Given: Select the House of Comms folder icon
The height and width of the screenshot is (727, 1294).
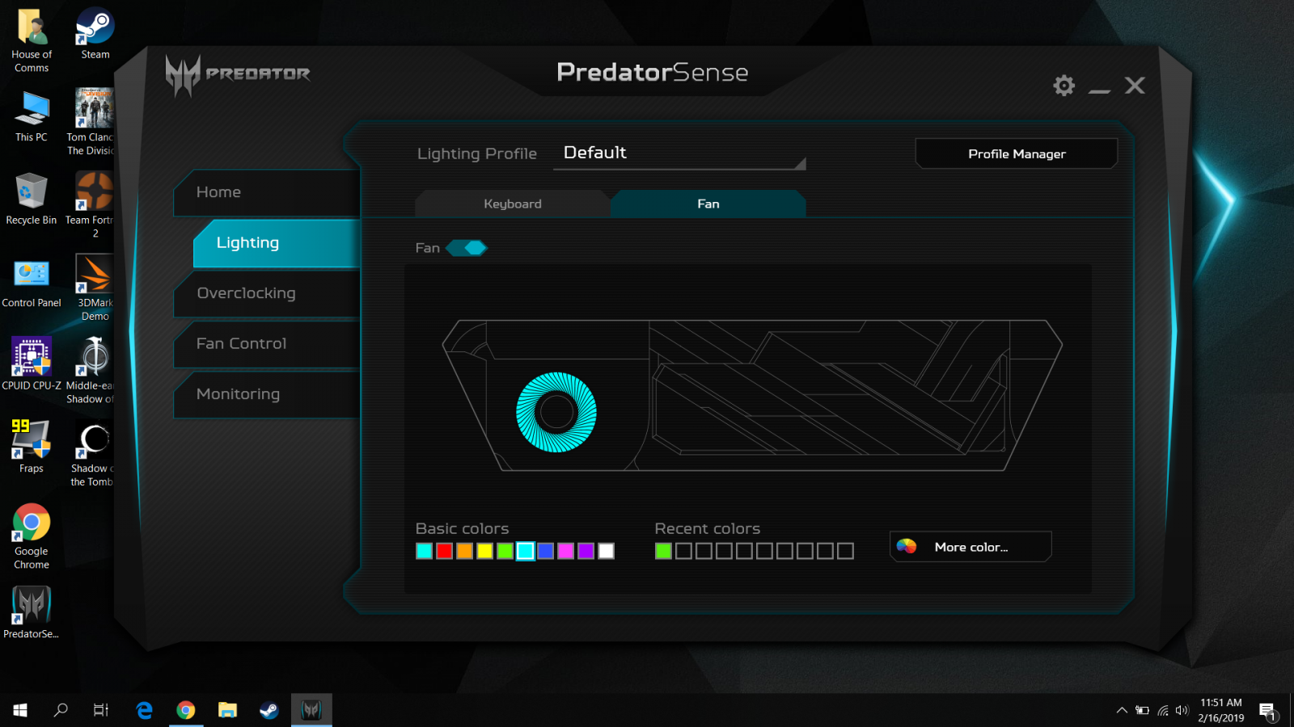Looking at the screenshot, I should tap(32, 40).
